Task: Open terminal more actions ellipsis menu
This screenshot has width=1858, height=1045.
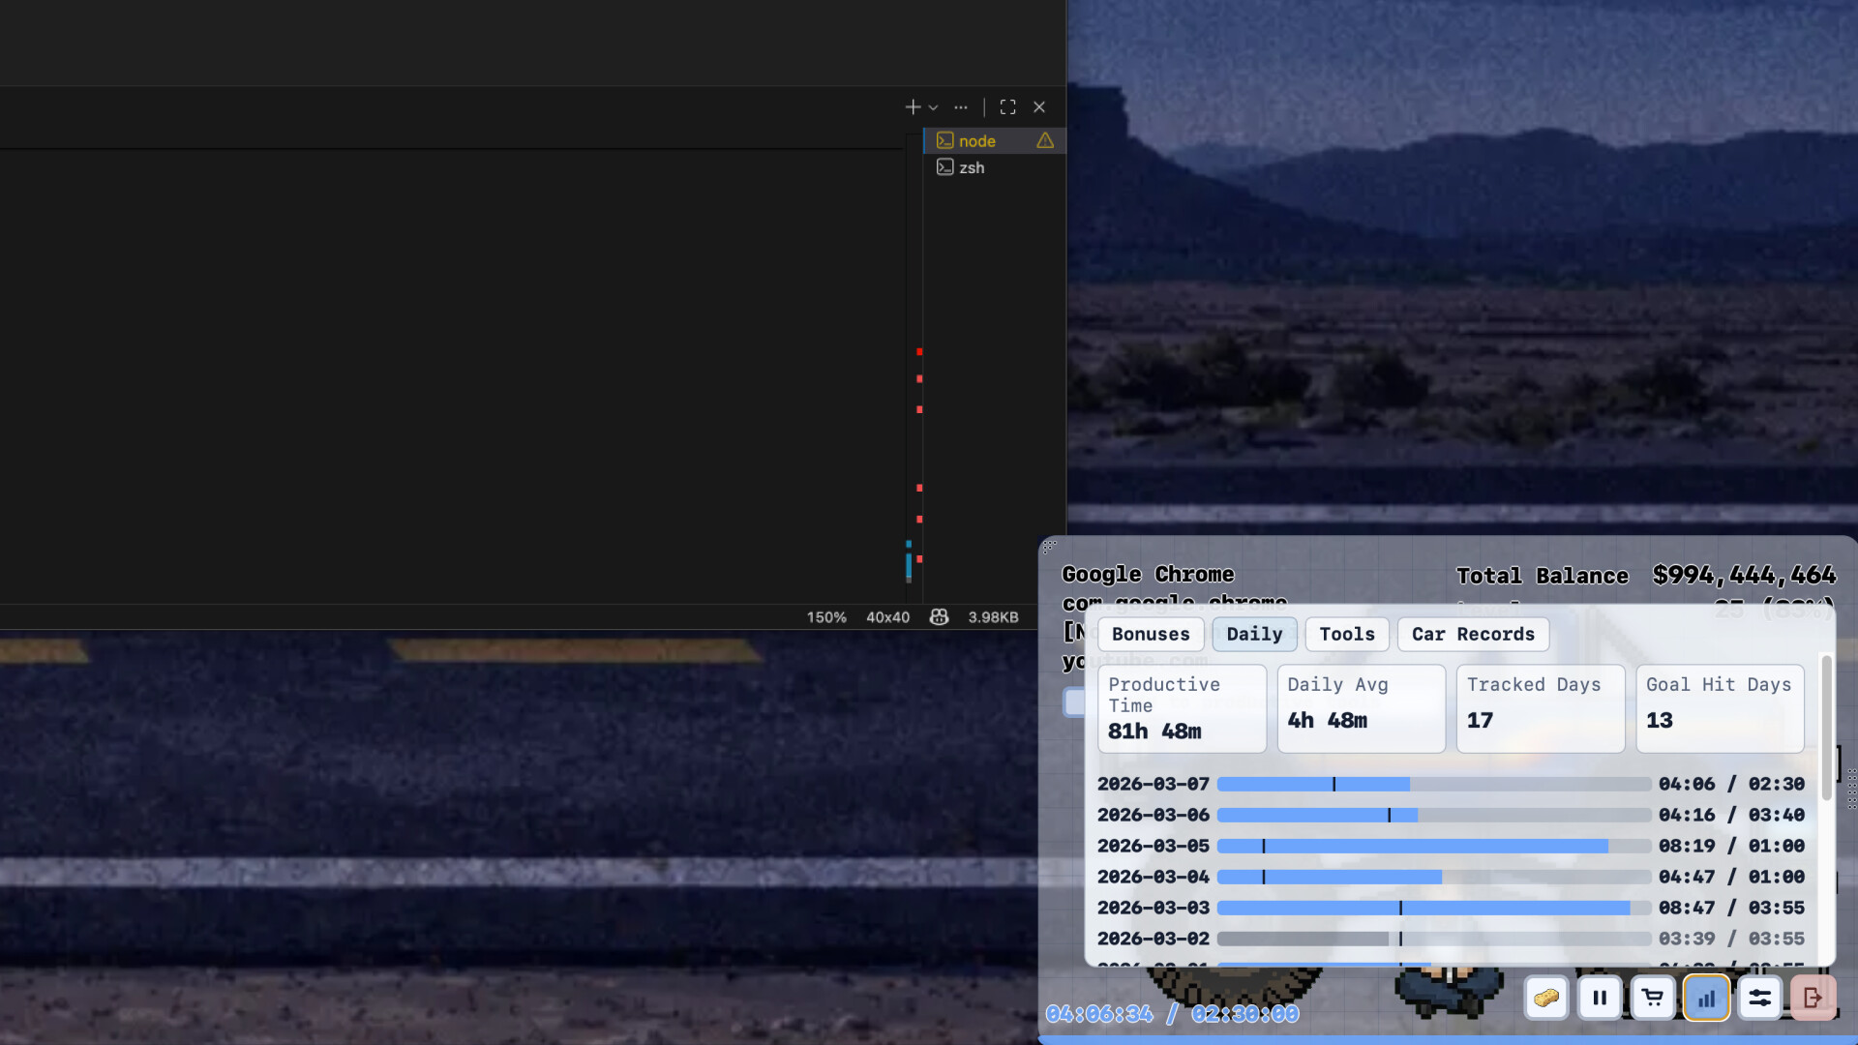Action: pyautogui.click(x=960, y=107)
